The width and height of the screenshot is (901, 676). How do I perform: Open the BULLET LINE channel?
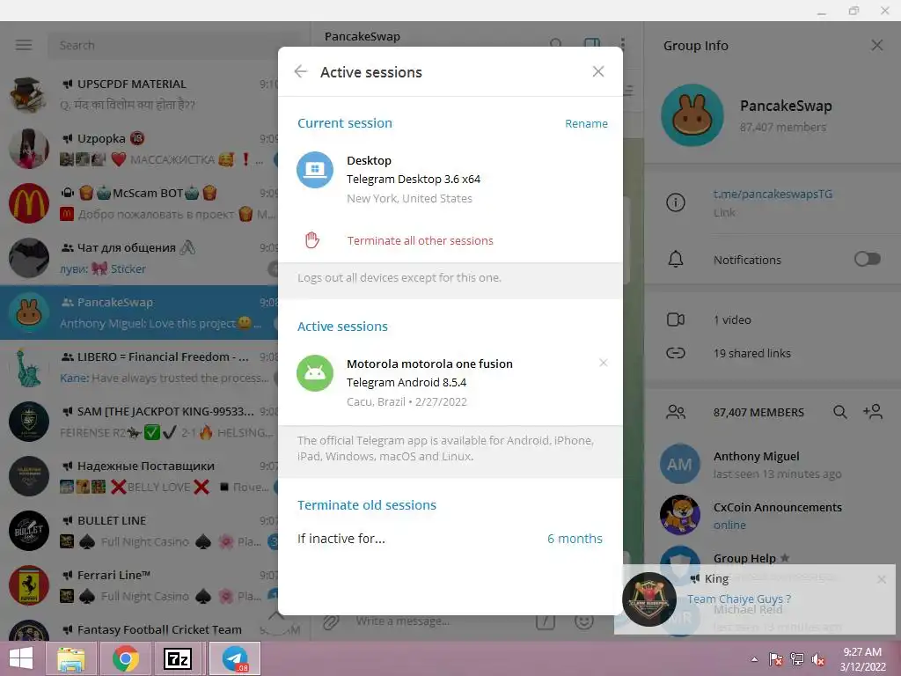point(139,531)
